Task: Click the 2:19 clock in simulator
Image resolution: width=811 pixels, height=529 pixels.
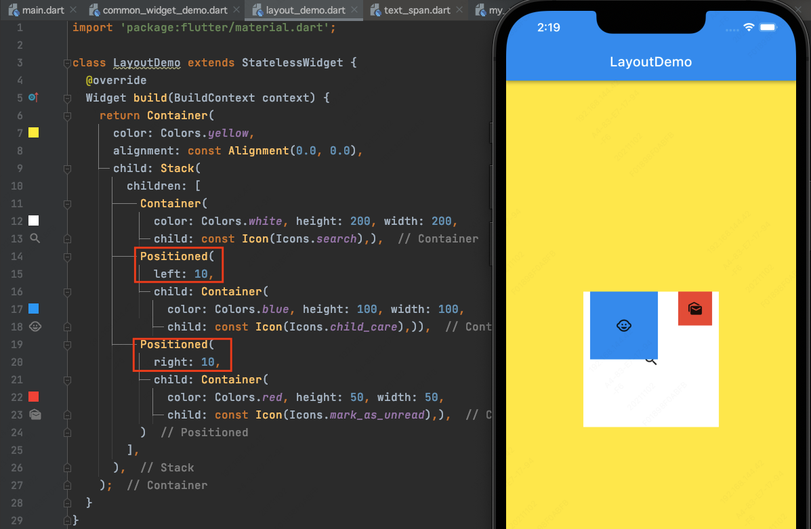Action: 548,27
